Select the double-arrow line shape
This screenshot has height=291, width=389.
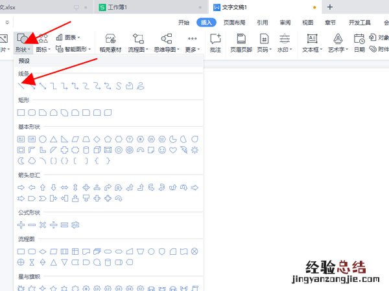pyautogui.click(x=43, y=86)
